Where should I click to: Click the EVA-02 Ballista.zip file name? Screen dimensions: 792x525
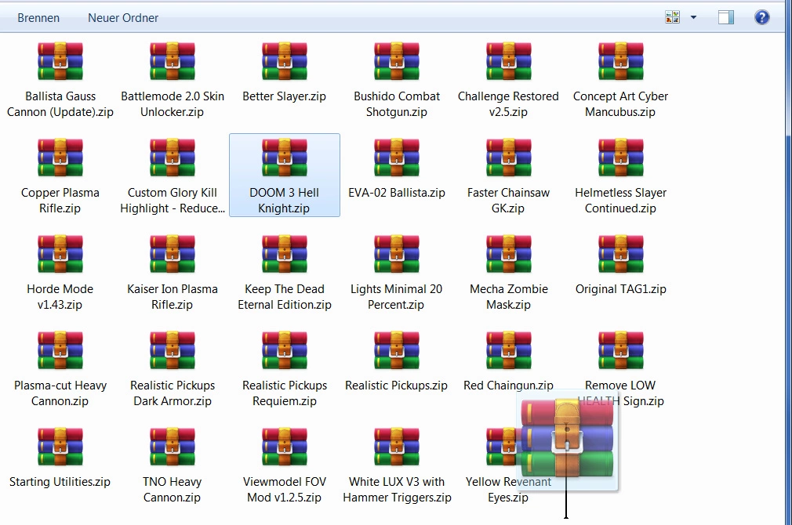click(397, 193)
